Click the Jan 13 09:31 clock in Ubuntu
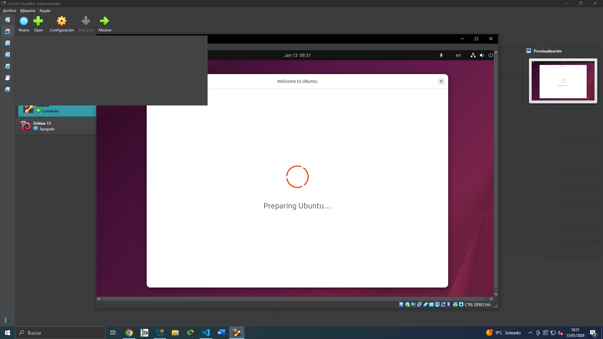Viewport: 603px width, 339px height. 297,55
